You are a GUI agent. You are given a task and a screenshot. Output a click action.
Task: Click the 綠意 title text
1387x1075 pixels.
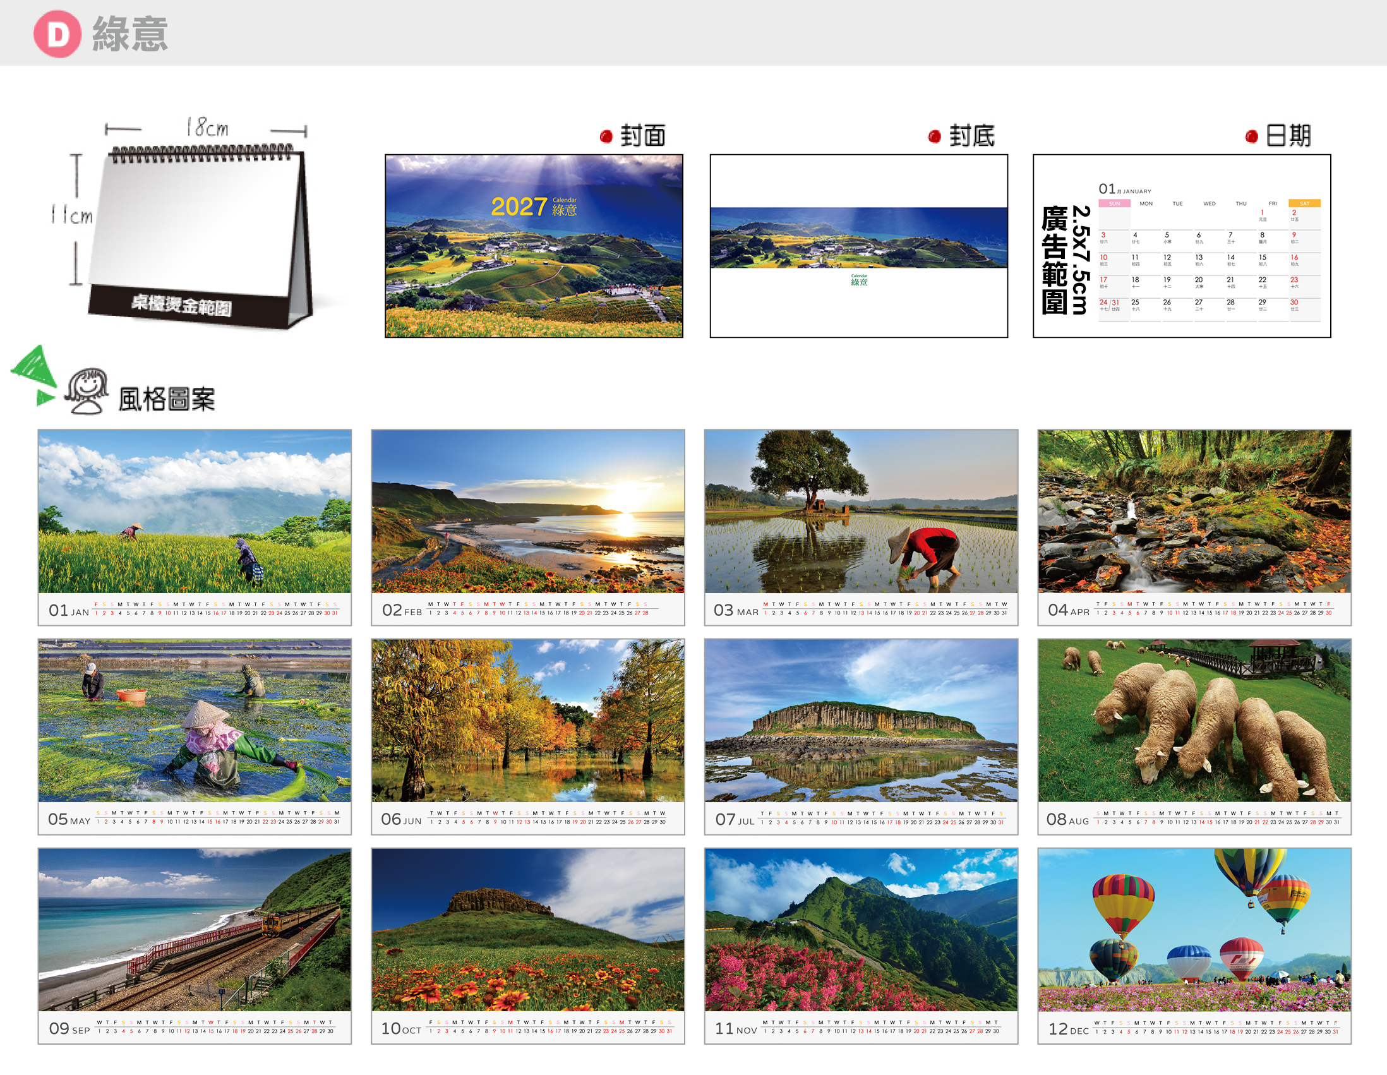coord(130,33)
